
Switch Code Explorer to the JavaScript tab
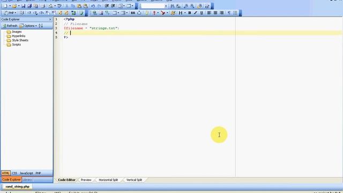[x=26, y=173]
